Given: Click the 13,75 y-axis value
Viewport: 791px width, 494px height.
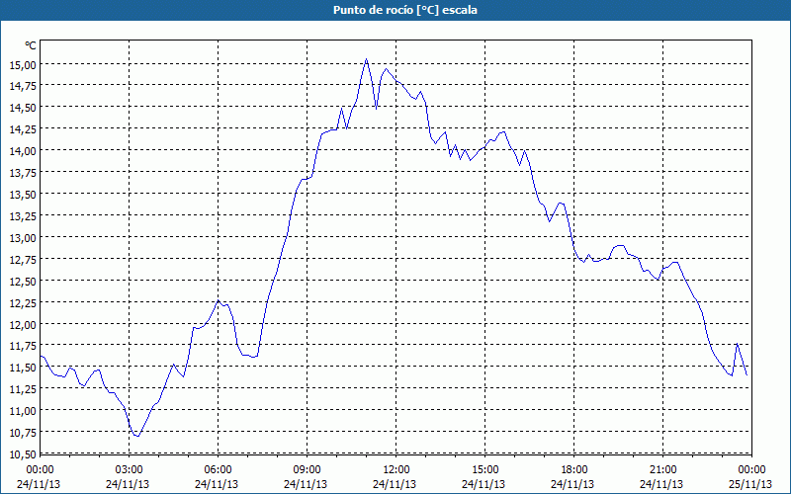Looking at the screenshot, I should pos(23,172).
